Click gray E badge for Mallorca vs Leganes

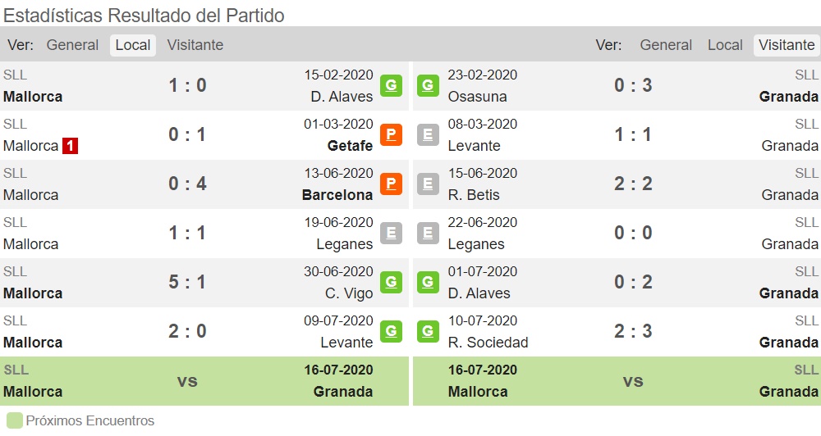391,233
